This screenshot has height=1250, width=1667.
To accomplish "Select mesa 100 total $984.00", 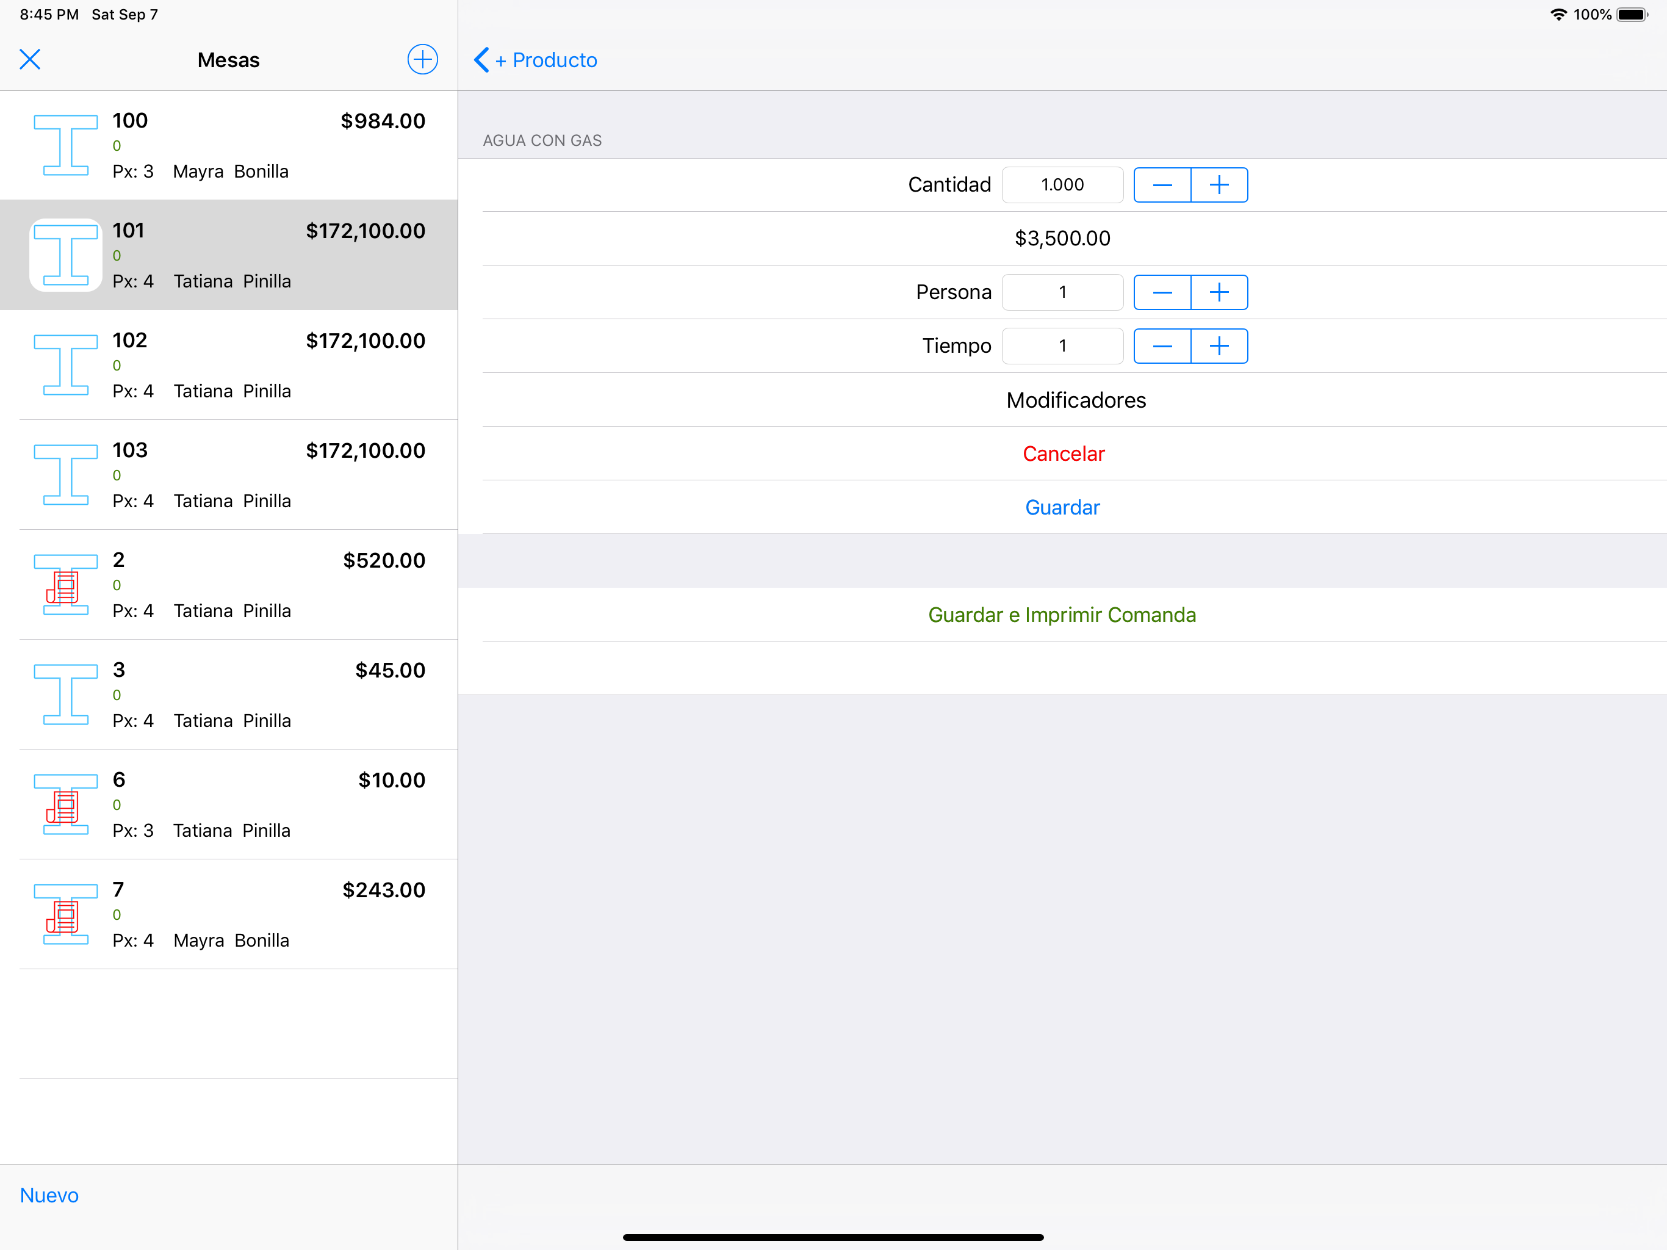I will point(383,121).
